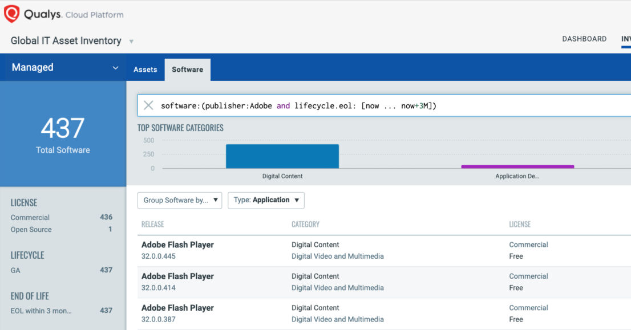This screenshot has height=330, width=631.
Task: Go to the DASHBOARD menu item
Action: click(584, 39)
